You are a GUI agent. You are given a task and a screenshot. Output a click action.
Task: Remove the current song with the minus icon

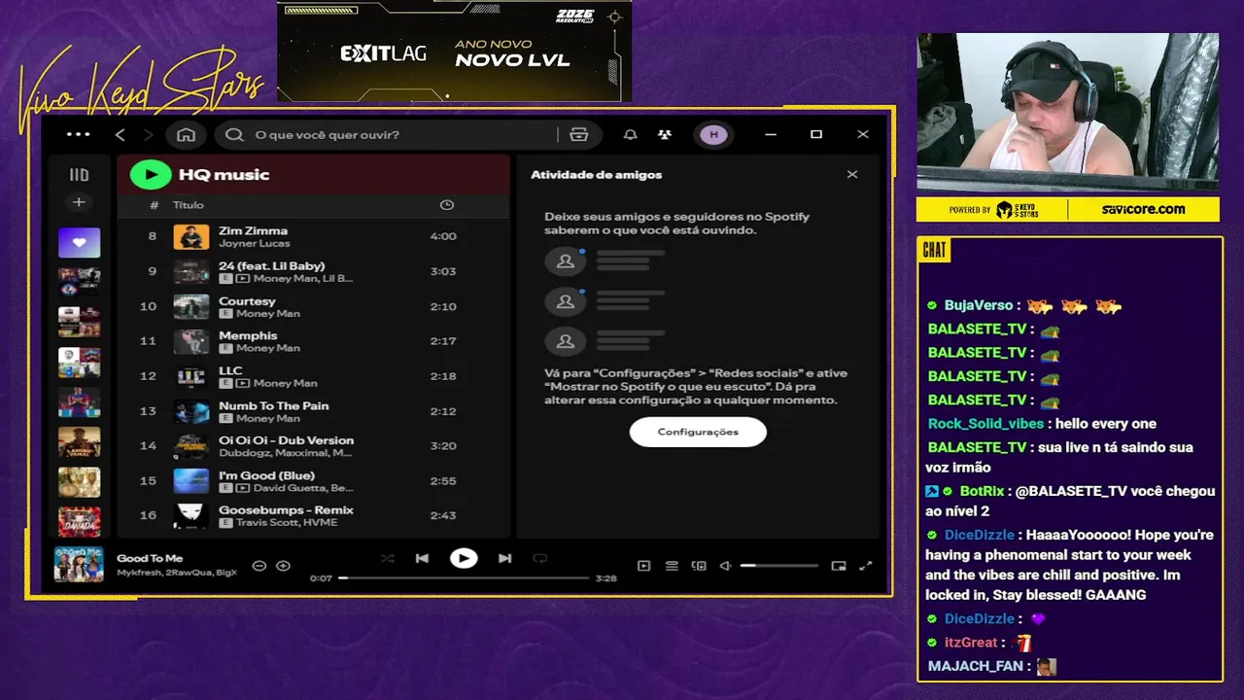click(259, 565)
